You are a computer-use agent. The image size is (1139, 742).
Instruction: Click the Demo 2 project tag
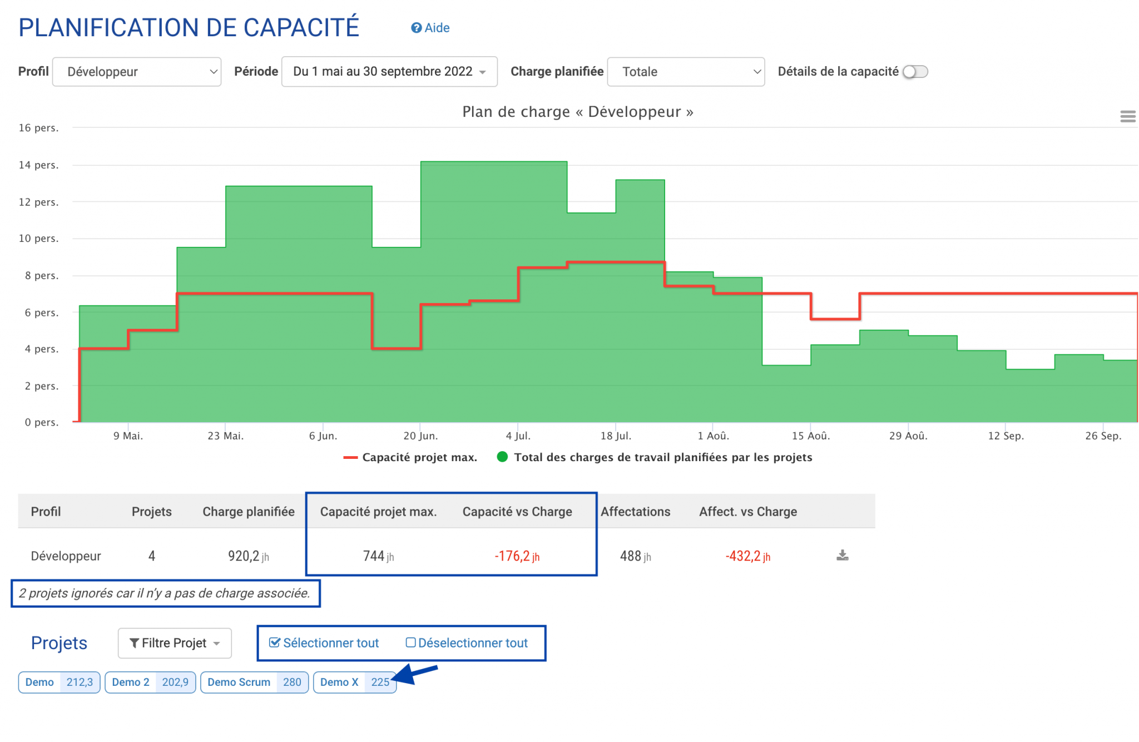click(x=150, y=682)
